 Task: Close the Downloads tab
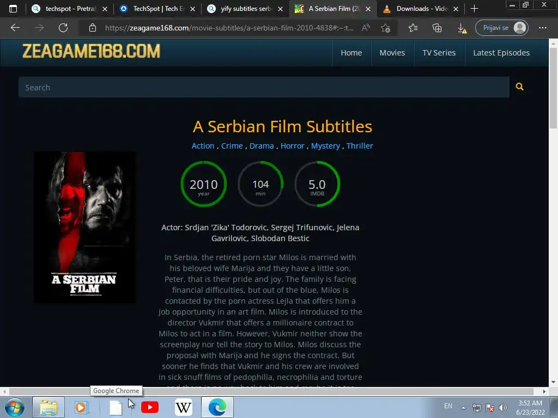point(456,9)
